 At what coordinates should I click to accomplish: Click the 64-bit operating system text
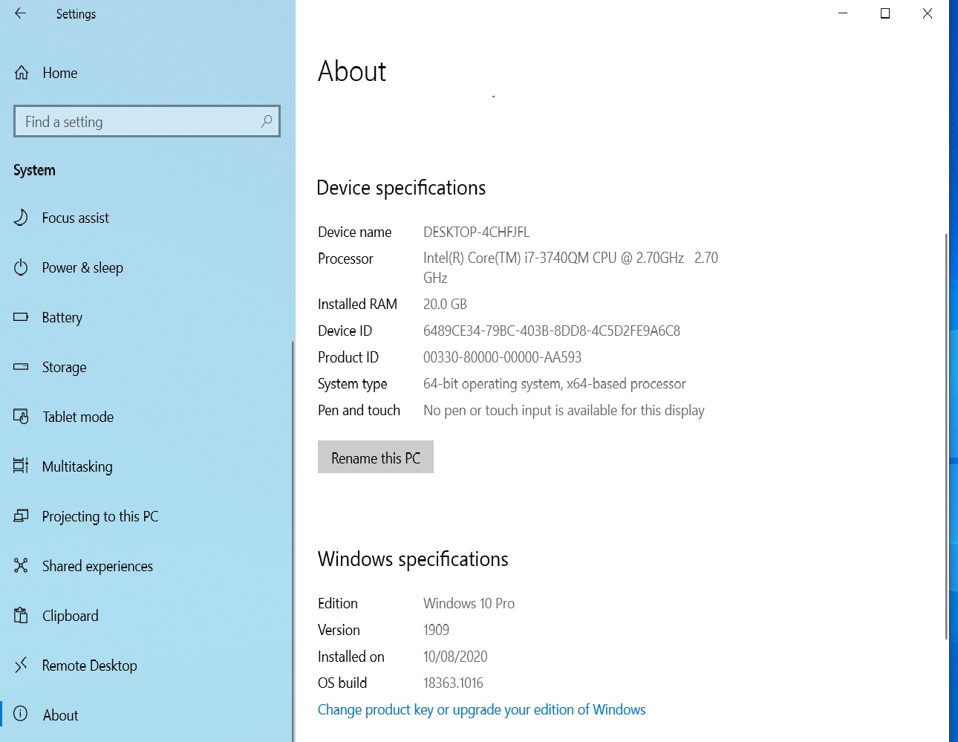tap(555, 384)
